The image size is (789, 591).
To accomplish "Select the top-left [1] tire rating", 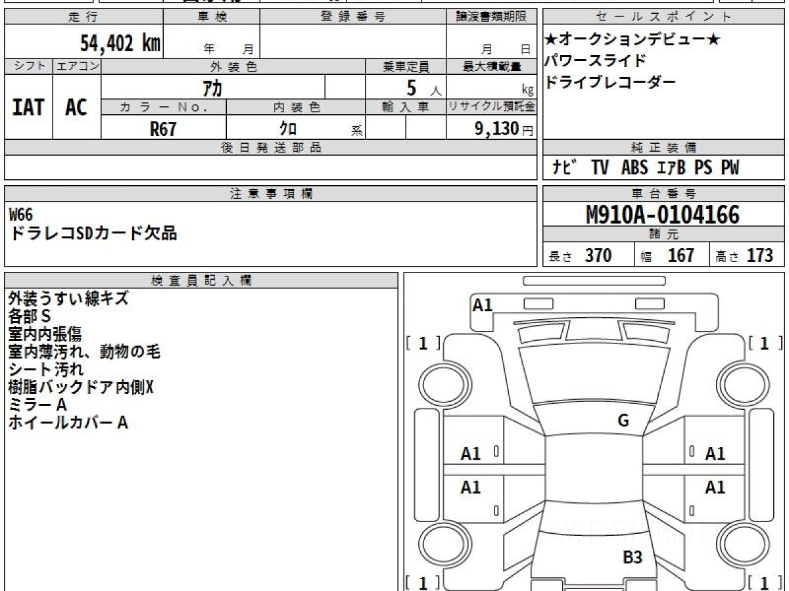I will coord(423,343).
